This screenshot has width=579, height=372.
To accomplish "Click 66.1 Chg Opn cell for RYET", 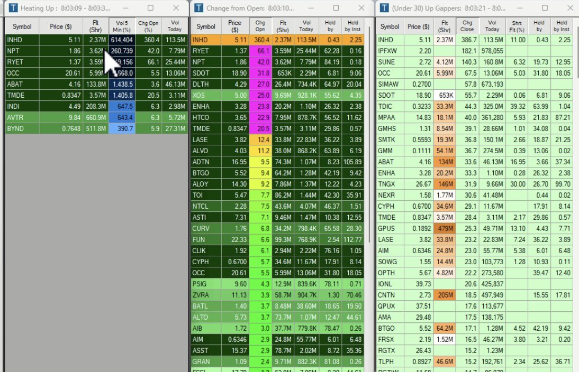I will (260, 51).
